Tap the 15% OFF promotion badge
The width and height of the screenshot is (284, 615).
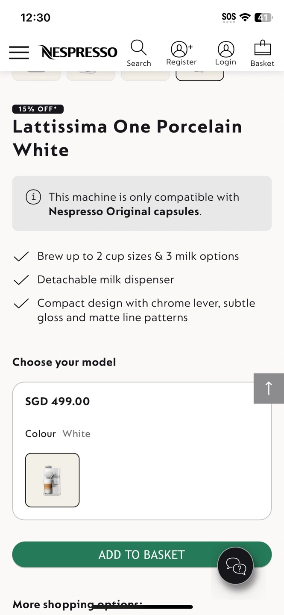click(38, 109)
